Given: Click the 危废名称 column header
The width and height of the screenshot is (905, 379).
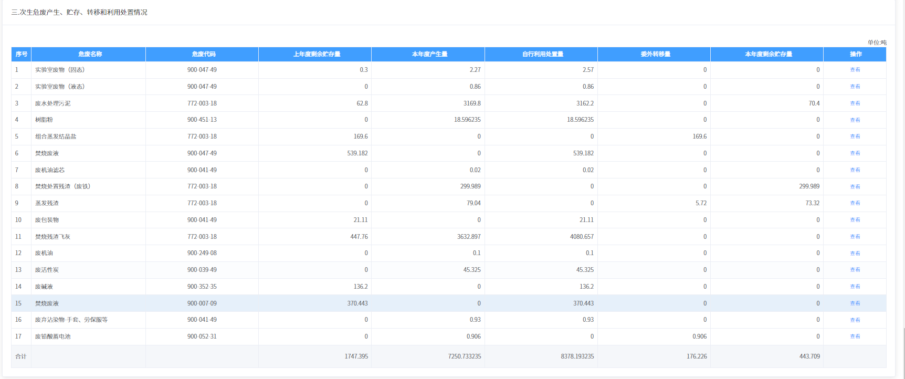Looking at the screenshot, I should click(90, 54).
